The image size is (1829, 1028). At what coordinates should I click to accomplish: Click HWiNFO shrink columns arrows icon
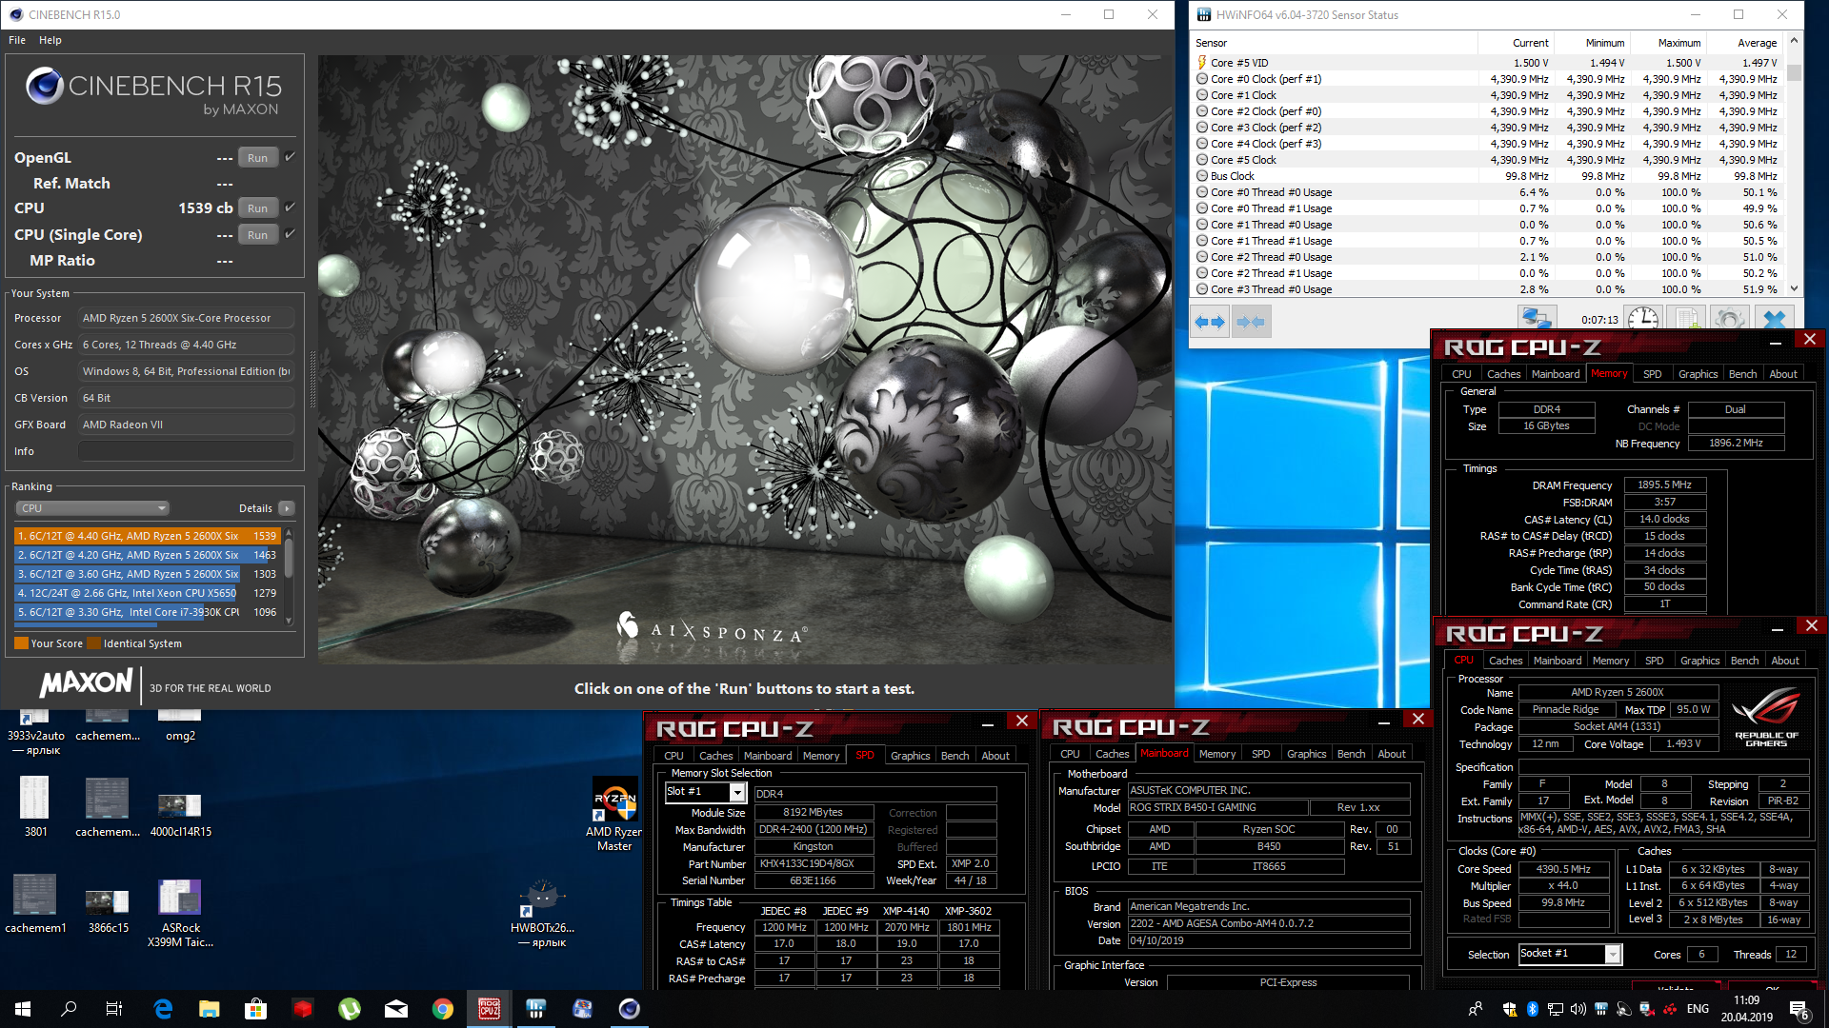[x=1250, y=322]
